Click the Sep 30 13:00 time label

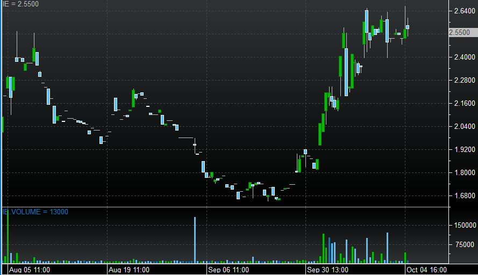[327, 269]
